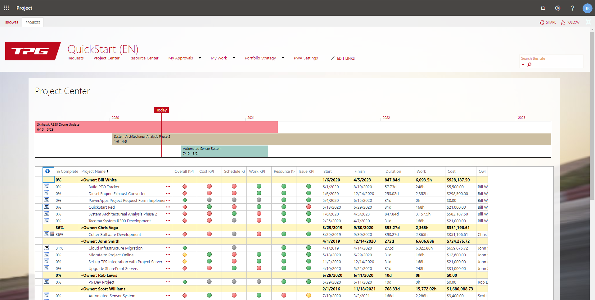This screenshot has height=300, width=595.
Task: Click the project icon next to Cloud Infrastructure Migration
Action: click(47, 247)
